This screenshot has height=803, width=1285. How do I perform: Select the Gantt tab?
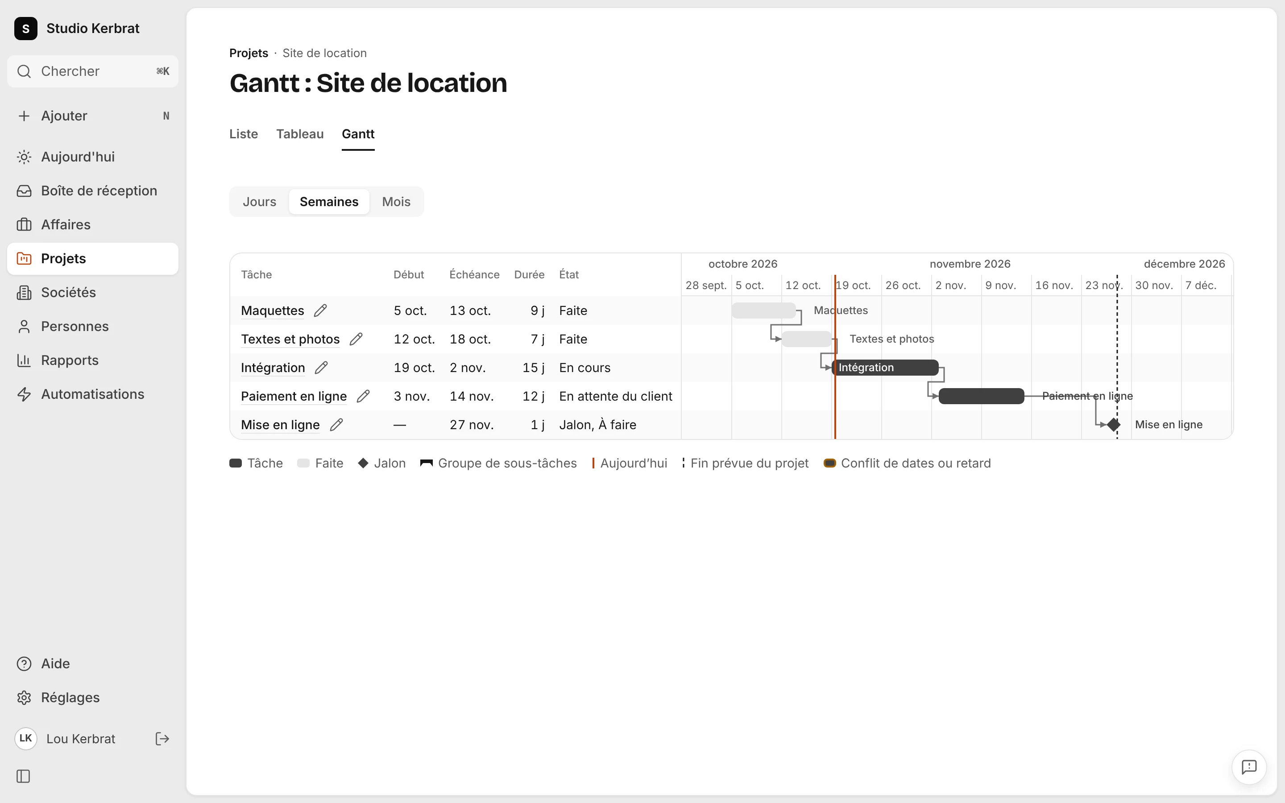coord(358,134)
